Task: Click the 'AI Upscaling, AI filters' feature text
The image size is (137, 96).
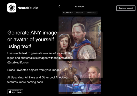Action: [x=37, y=80]
